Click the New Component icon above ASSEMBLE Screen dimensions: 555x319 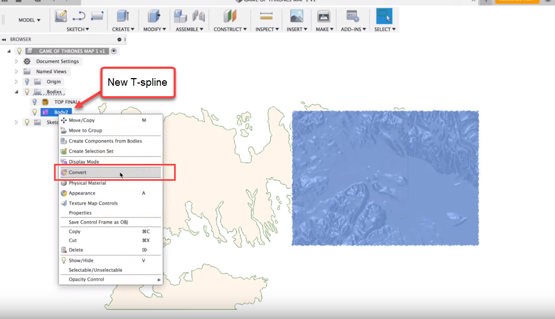[180, 16]
